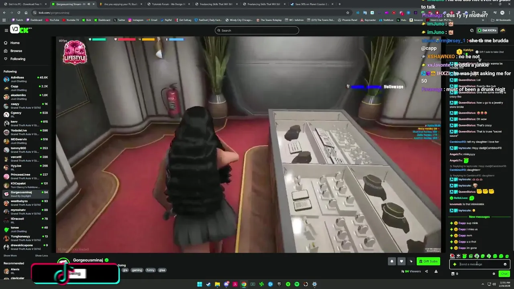Switch to Save 50% on Planet Coaster tab

point(312,4)
